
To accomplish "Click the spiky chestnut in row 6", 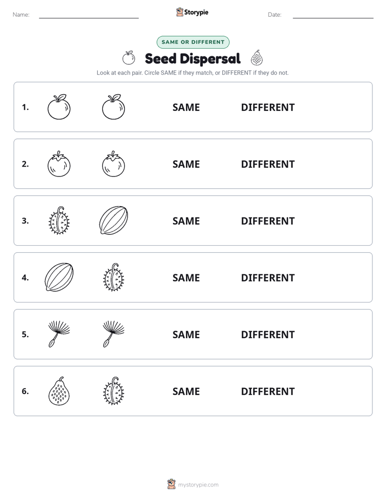I will (x=114, y=391).
